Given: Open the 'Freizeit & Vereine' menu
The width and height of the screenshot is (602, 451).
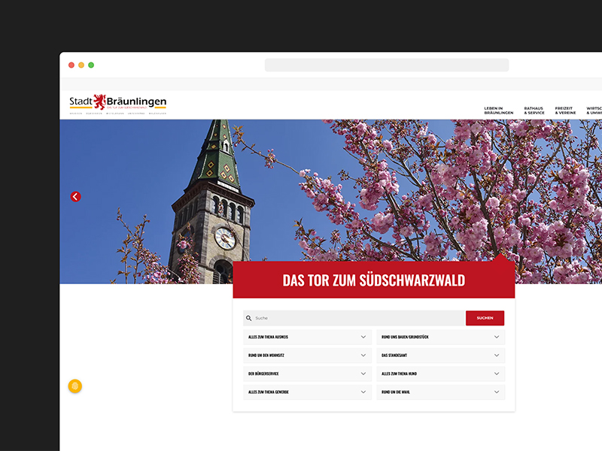Looking at the screenshot, I should [x=565, y=110].
